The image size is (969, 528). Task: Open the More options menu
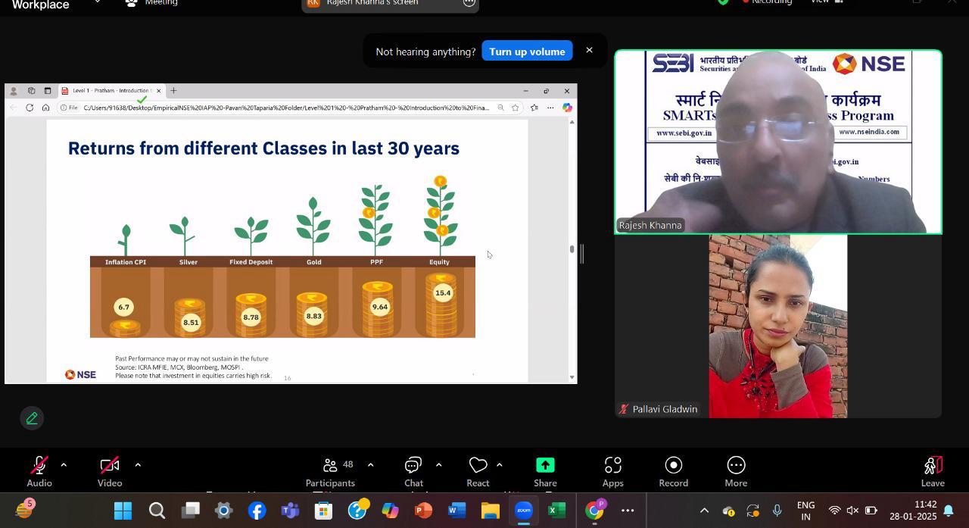pyautogui.click(x=736, y=471)
